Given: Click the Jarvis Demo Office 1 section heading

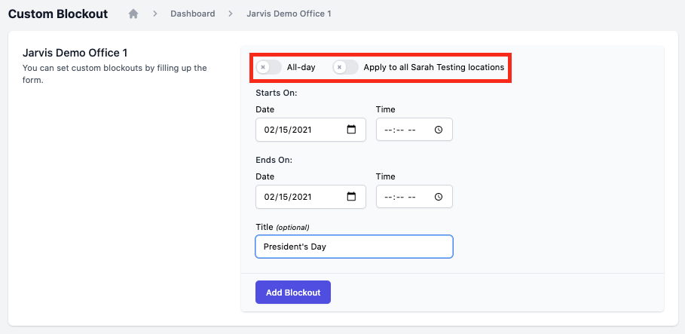Looking at the screenshot, I should pyautogui.click(x=75, y=54).
